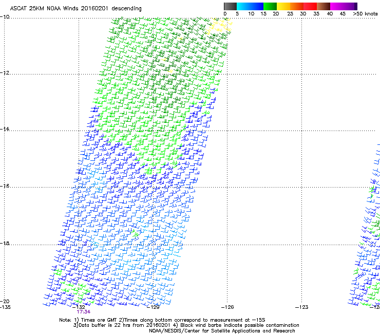Click the longitude label -126

point(227,307)
